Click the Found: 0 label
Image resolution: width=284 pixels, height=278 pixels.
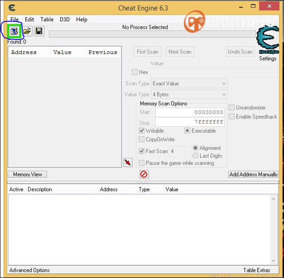coord(17,42)
